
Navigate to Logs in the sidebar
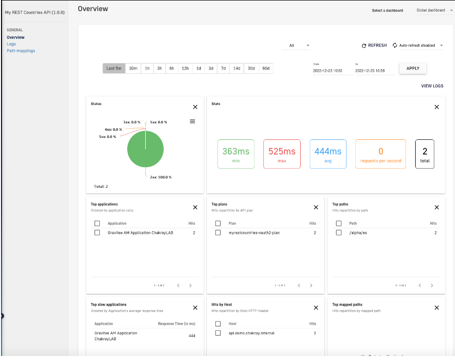[x=11, y=44]
